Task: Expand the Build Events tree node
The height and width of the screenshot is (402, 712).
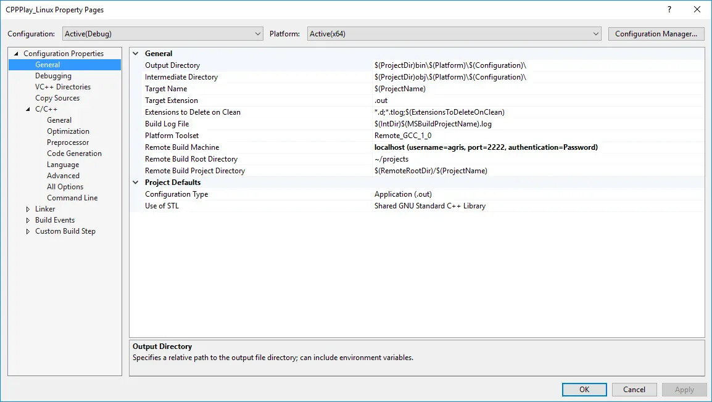Action: 28,220
